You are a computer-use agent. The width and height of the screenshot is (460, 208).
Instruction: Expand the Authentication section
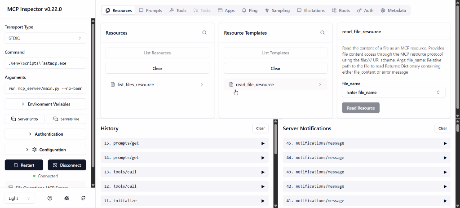coord(45,134)
